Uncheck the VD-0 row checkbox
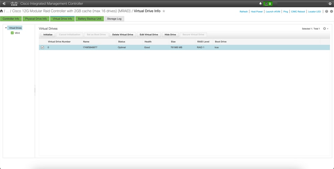This screenshot has height=169, width=334. point(42,48)
